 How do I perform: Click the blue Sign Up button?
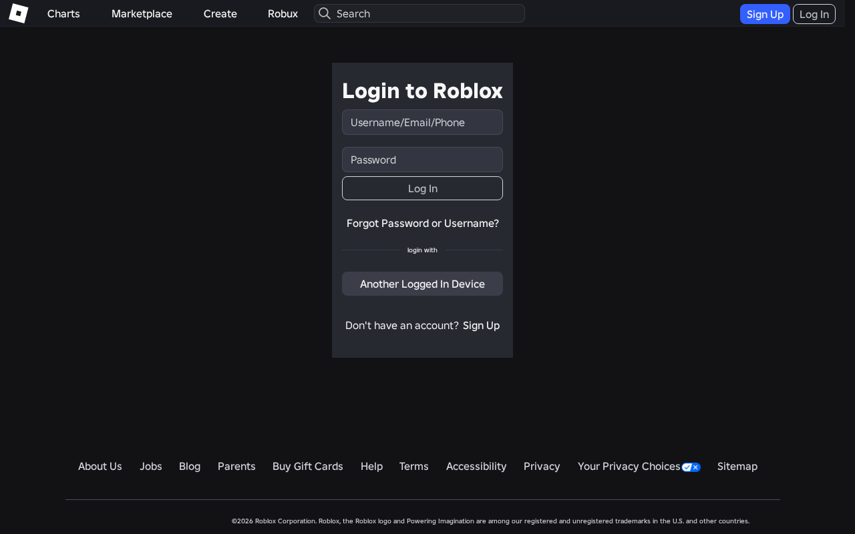tap(765, 14)
